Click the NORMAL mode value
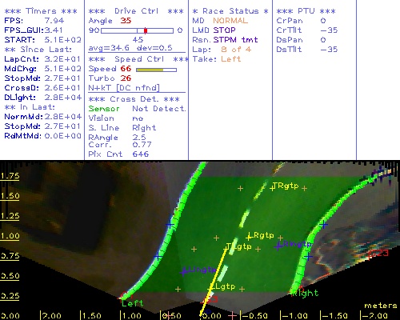Screen dimensions: 400x320 click(230, 21)
